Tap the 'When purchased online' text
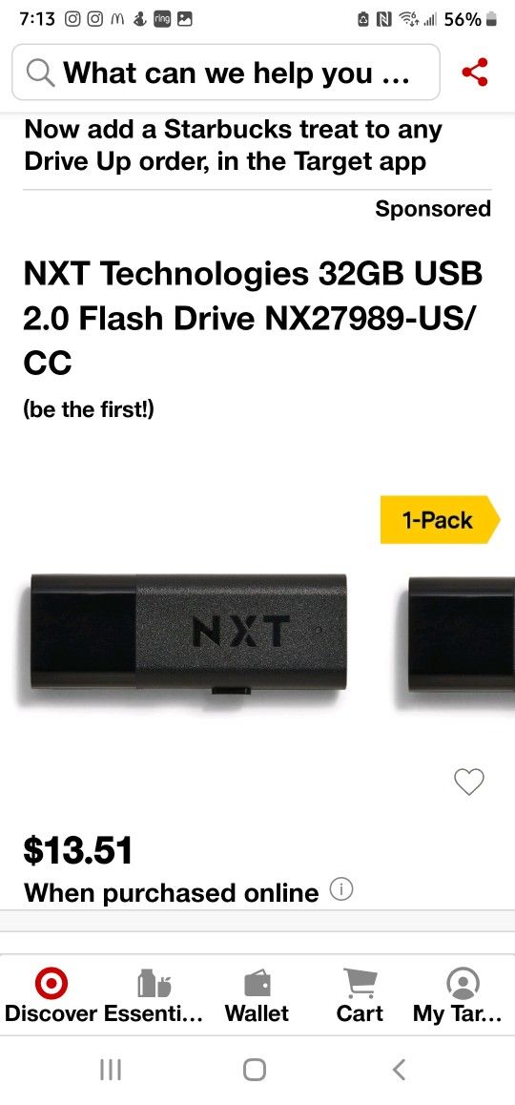This screenshot has height=1105, width=515. coord(172,892)
